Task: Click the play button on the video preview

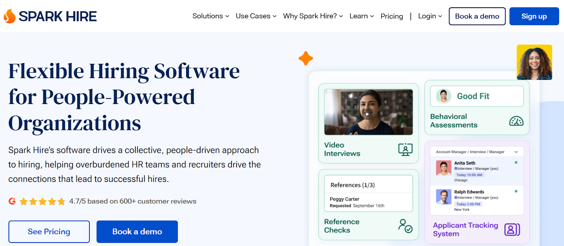Action: coord(367,114)
